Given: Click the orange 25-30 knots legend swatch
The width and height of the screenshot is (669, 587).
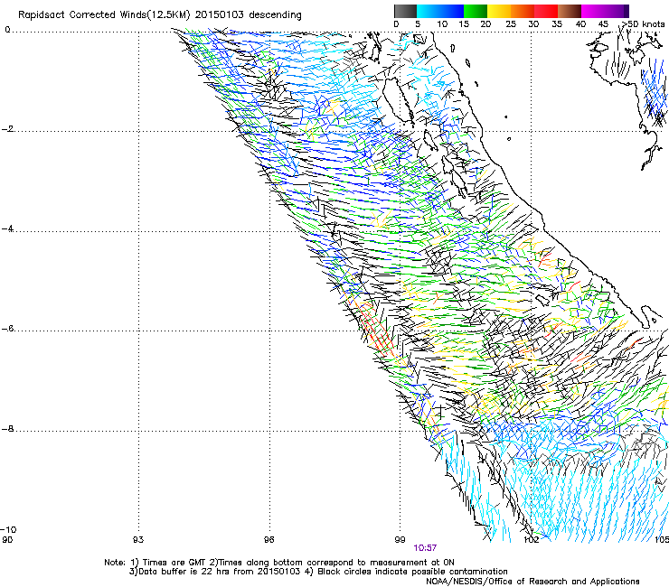Looking at the screenshot, I should 523,11.
